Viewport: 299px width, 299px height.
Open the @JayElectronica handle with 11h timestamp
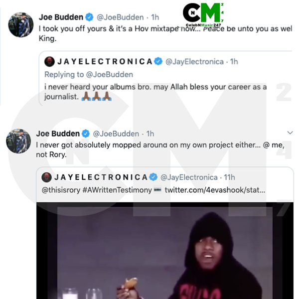click(x=189, y=177)
